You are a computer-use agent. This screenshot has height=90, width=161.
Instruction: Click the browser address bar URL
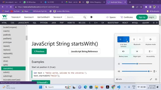38,7
